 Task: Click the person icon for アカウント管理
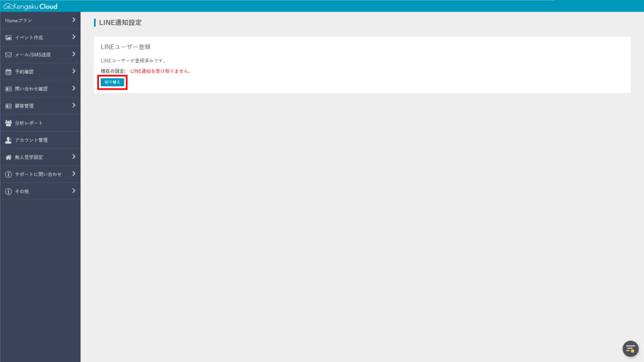(8, 140)
